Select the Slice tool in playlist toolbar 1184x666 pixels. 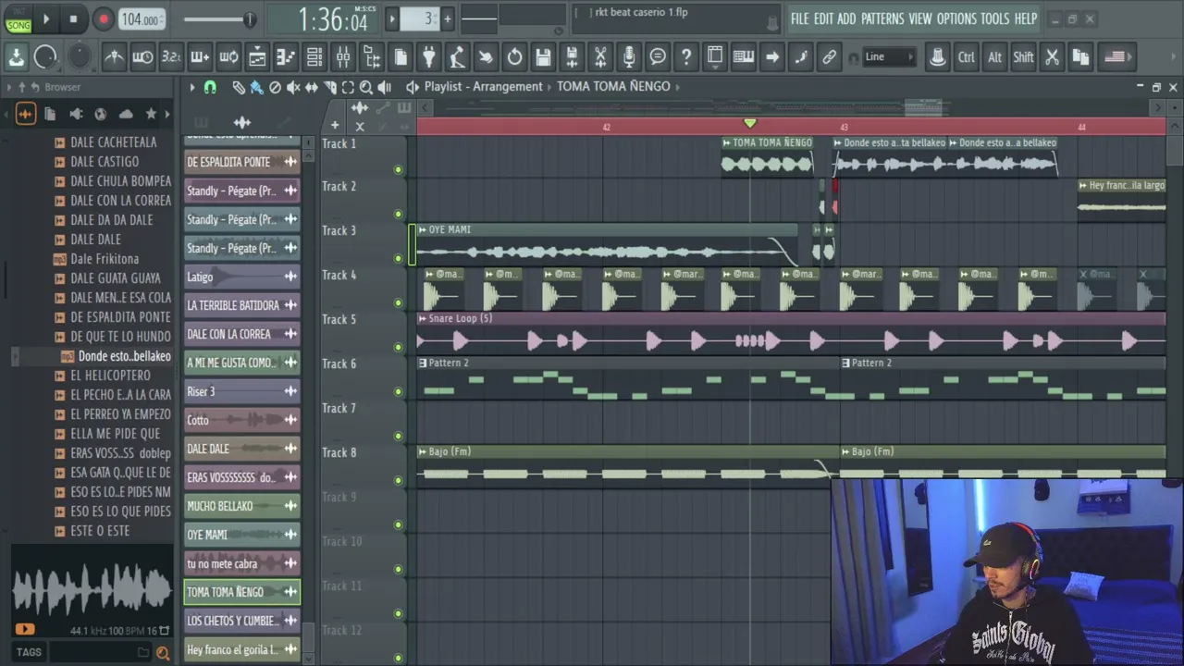click(330, 87)
